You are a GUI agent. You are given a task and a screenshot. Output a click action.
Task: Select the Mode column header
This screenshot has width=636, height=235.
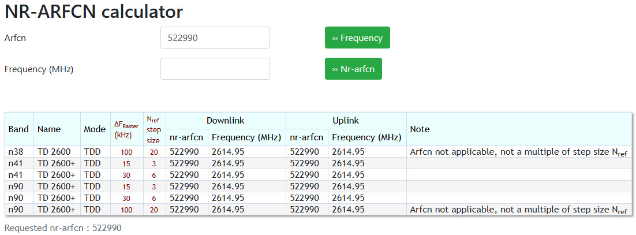95,129
